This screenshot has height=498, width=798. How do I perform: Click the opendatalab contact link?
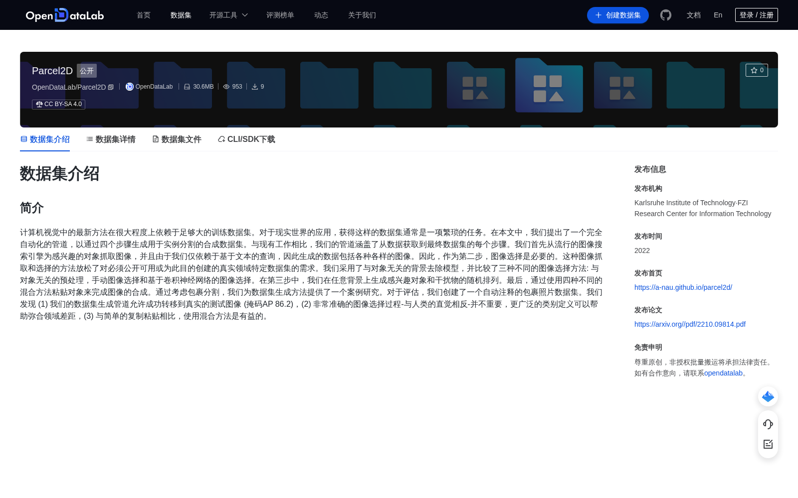coord(723,373)
